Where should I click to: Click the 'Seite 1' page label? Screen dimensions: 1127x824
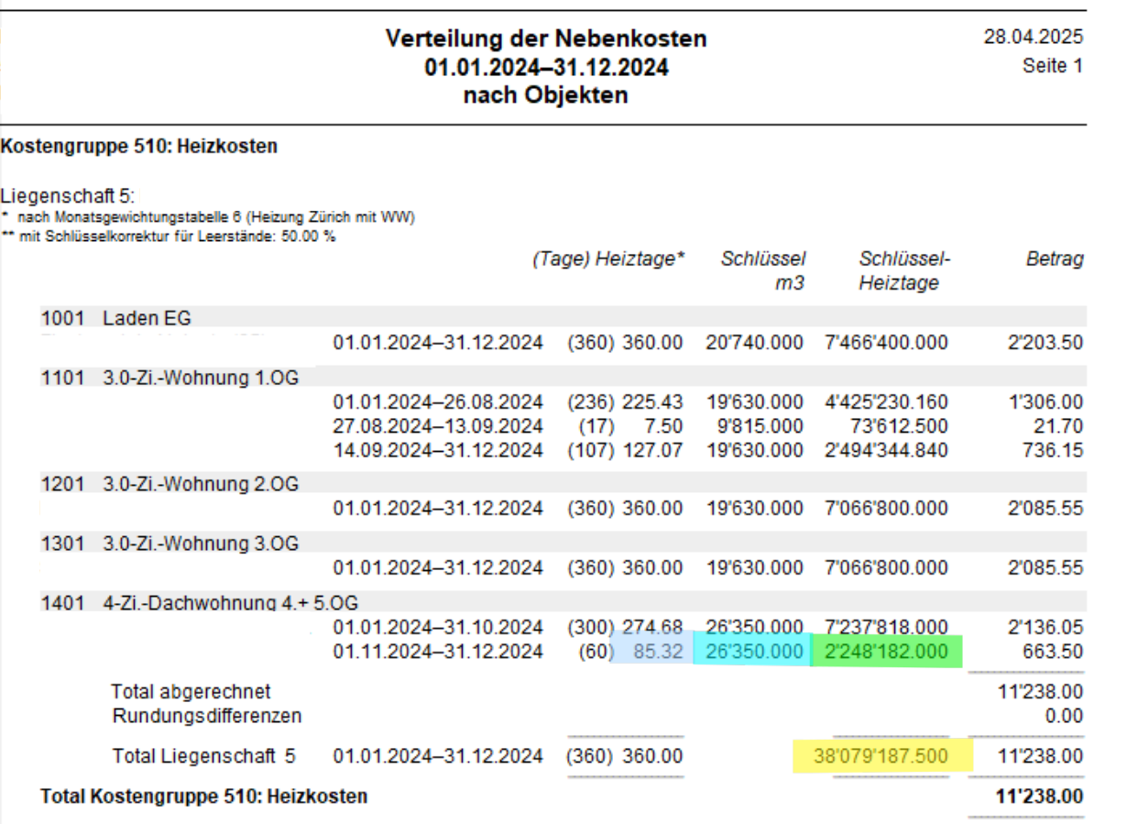click(x=1053, y=66)
